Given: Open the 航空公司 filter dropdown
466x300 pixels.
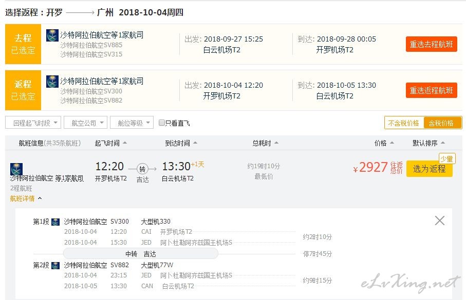Looking at the screenshot, I should 86,123.
